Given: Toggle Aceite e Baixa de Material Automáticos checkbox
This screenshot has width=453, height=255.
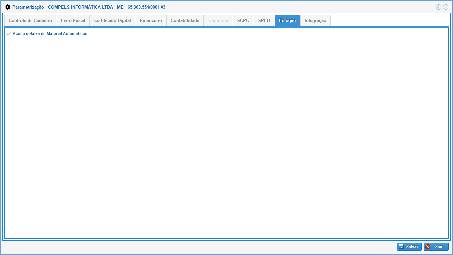Looking at the screenshot, I should [x=9, y=34].
